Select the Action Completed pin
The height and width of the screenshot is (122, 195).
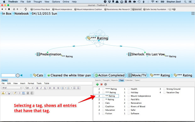[x=109, y=75]
